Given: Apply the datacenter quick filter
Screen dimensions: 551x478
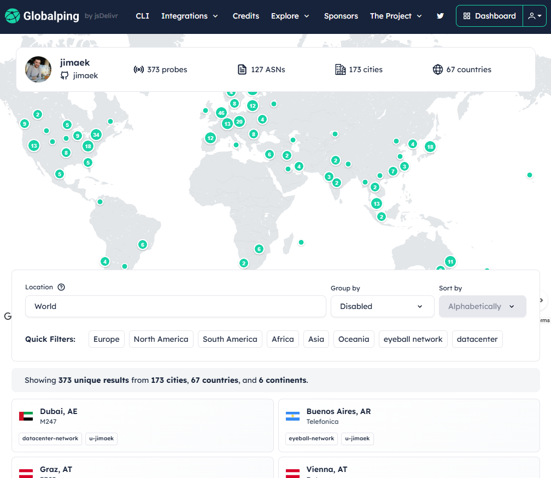Looking at the screenshot, I should 477,339.
